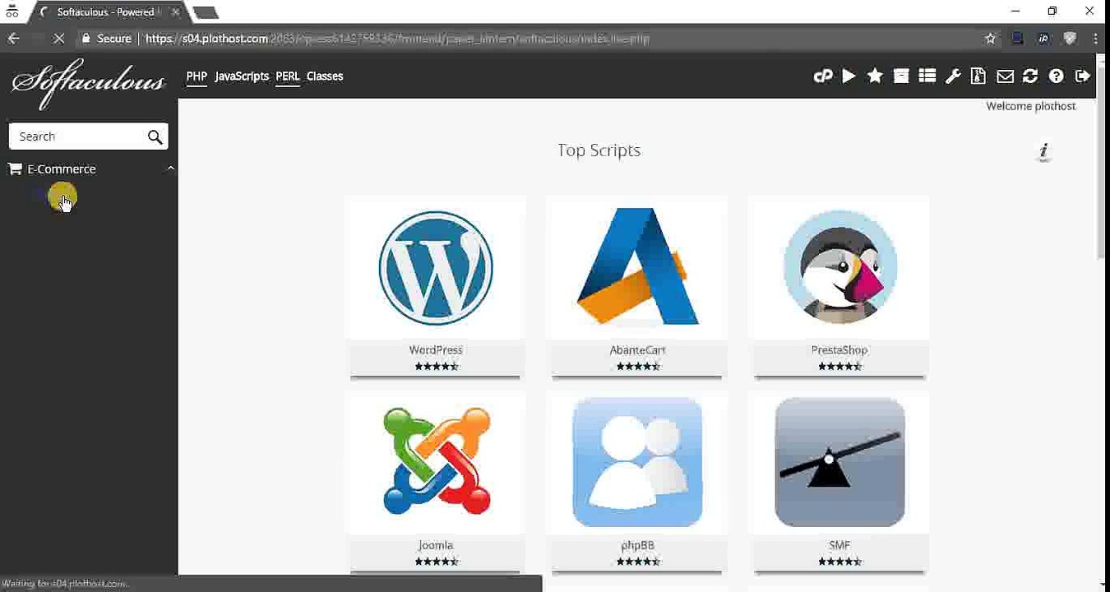This screenshot has width=1110, height=592.
Task: Open the AbanteCart logo thumbnail
Action: [x=637, y=268]
